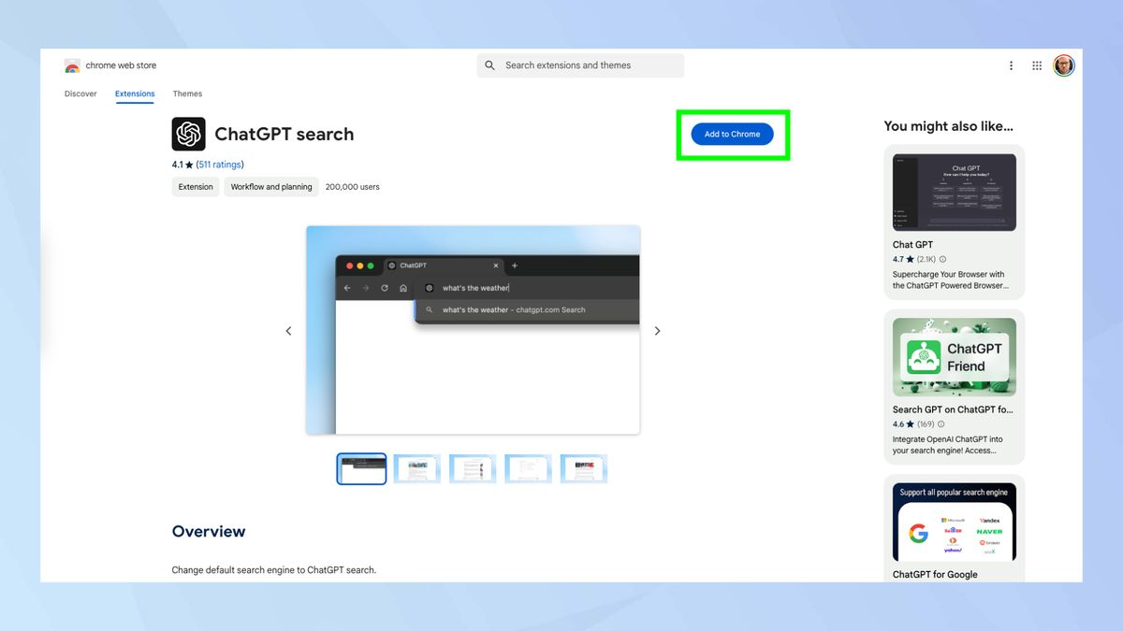Click the Overview heading

pyautogui.click(x=209, y=531)
